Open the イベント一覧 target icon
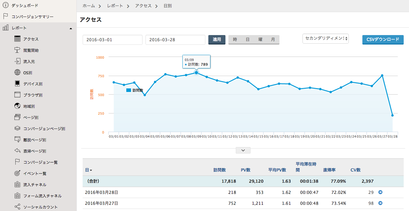The height and width of the screenshot is (211, 409). (17, 173)
